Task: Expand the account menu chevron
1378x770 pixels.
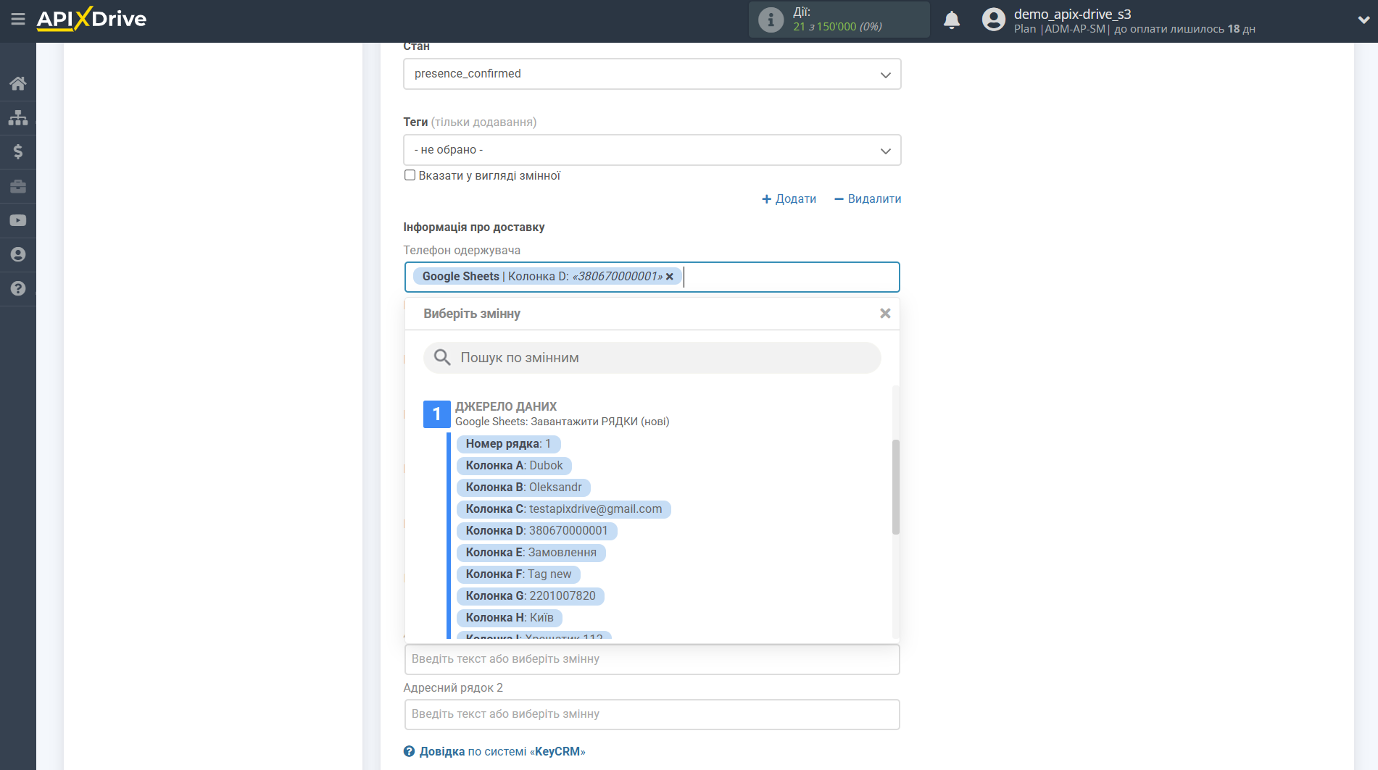Action: tap(1364, 20)
